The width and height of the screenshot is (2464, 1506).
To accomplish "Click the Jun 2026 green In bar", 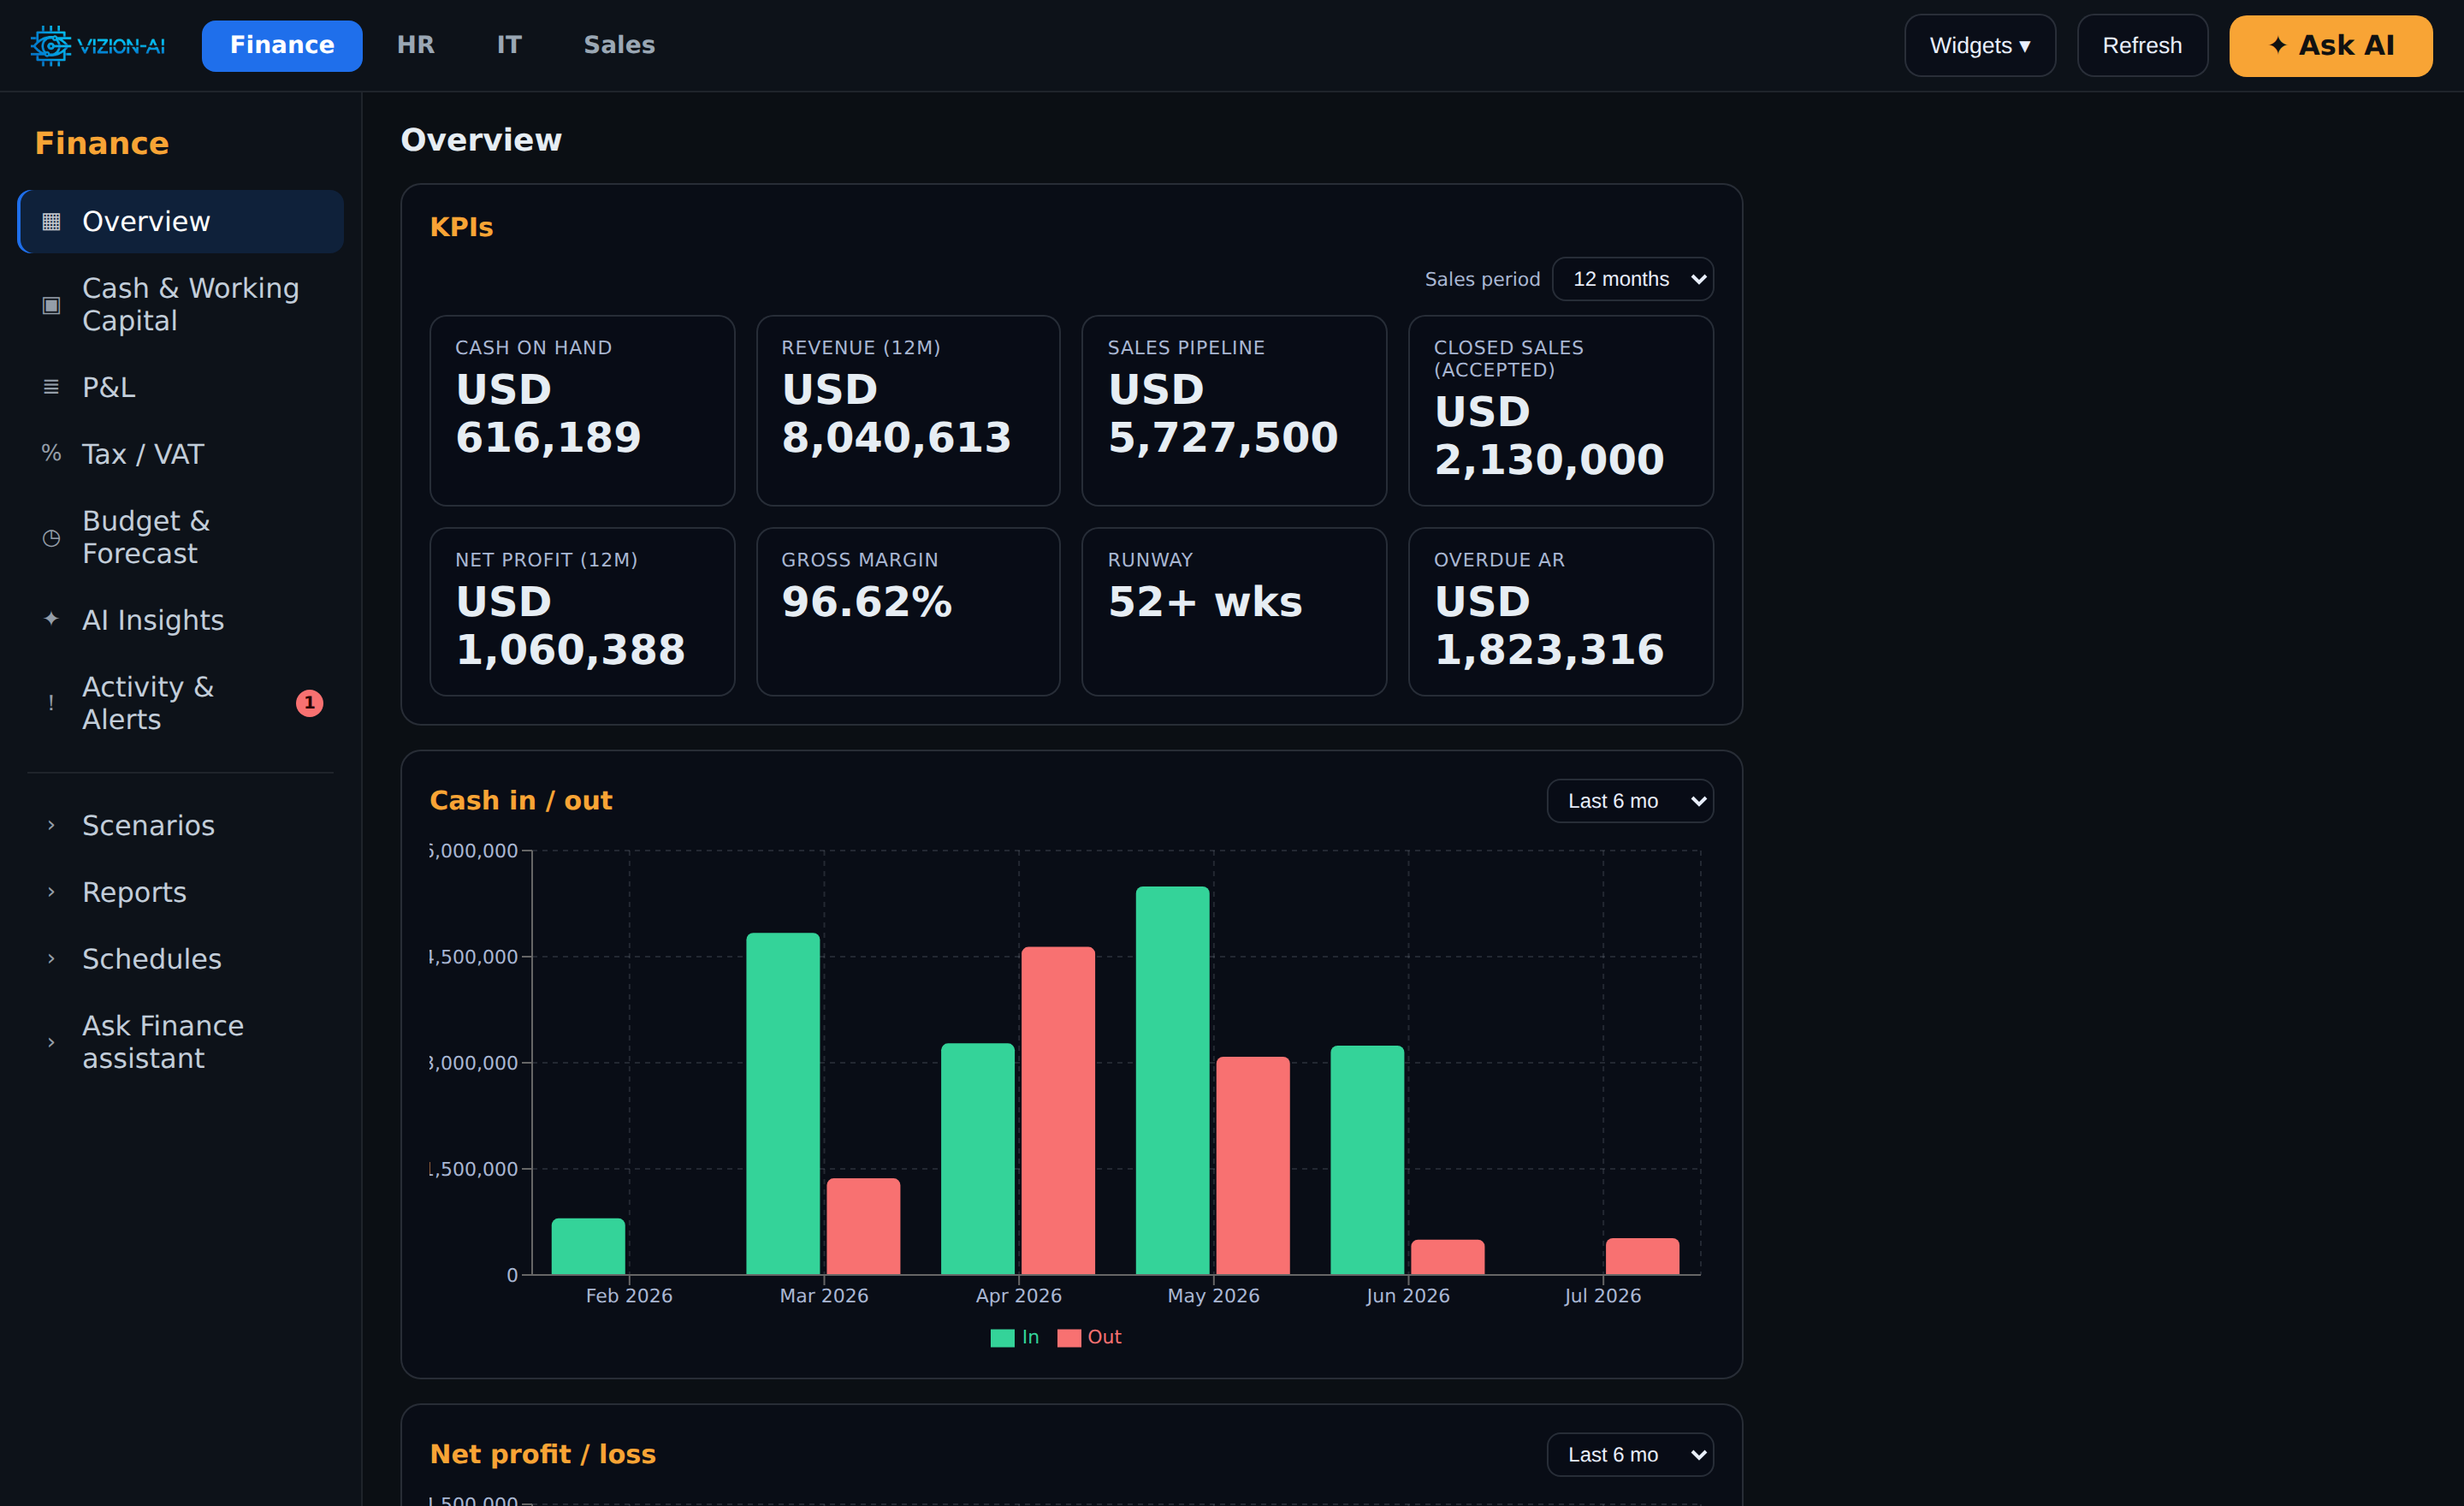I will tap(1367, 1160).
